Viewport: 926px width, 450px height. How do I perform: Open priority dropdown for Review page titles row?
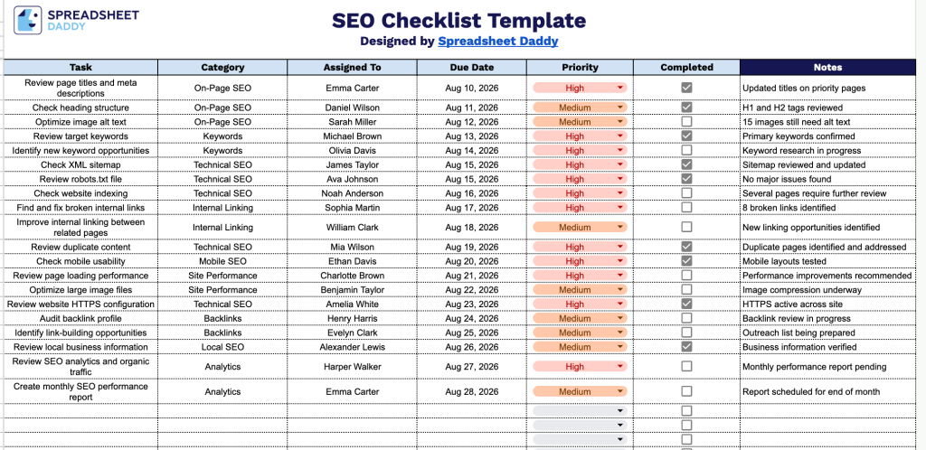tap(620, 88)
